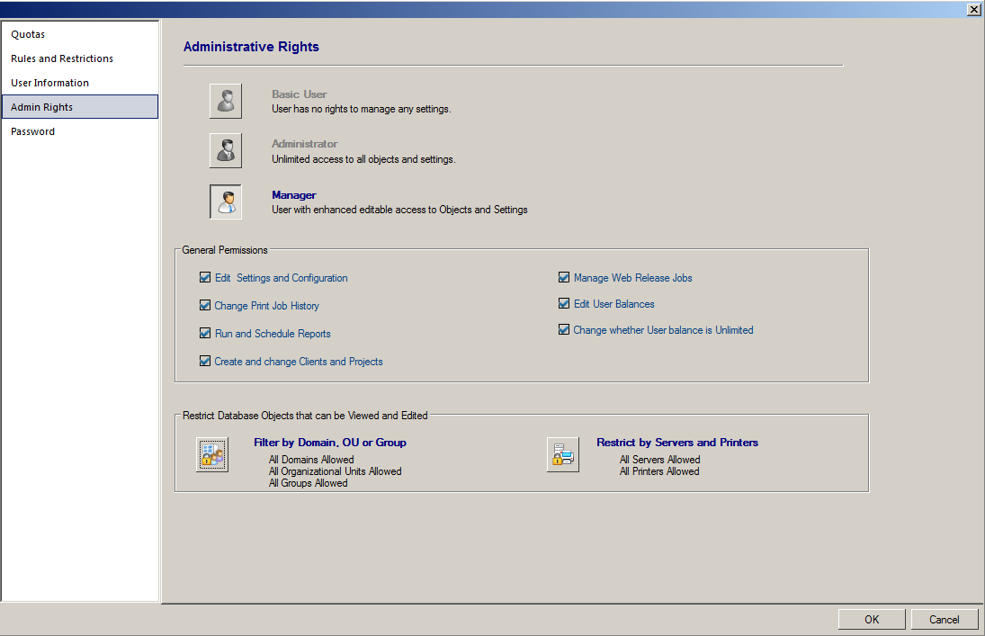985x636 pixels.
Task: Toggle Run and Schedule Reports checkbox
Action: pyautogui.click(x=205, y=333)
